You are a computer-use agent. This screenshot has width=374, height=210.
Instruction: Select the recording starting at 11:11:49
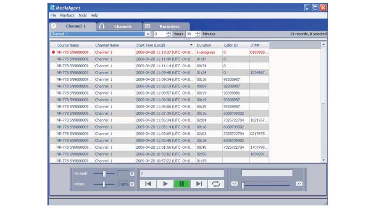click(159, 59)
